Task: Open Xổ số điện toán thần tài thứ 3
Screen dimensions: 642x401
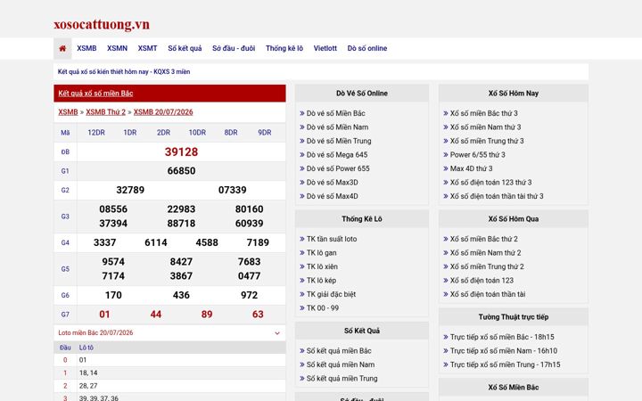Action: click(x=497, y=196)
